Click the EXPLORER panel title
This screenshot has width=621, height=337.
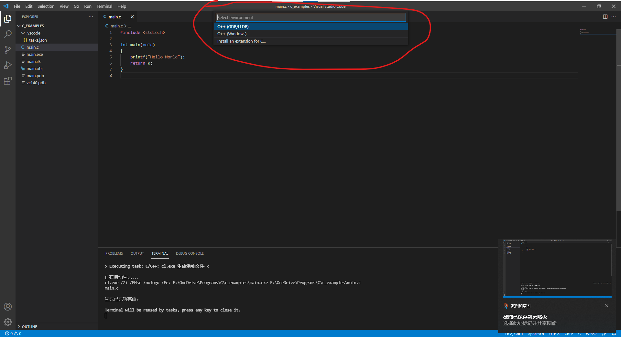click(30, 17)
